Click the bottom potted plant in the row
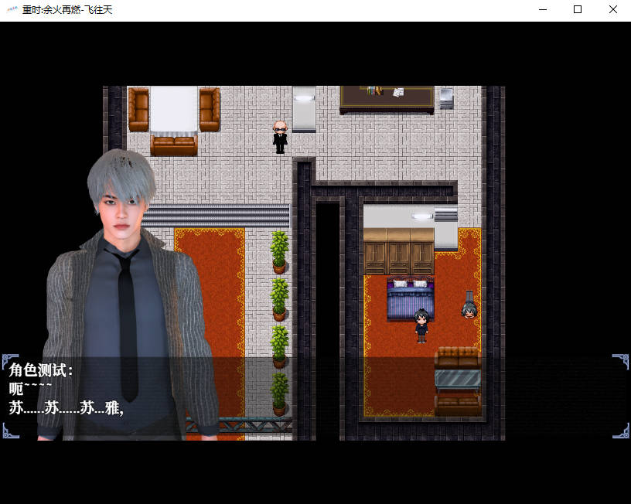Viewport: 631px width, 504px height. coord(279,394)
